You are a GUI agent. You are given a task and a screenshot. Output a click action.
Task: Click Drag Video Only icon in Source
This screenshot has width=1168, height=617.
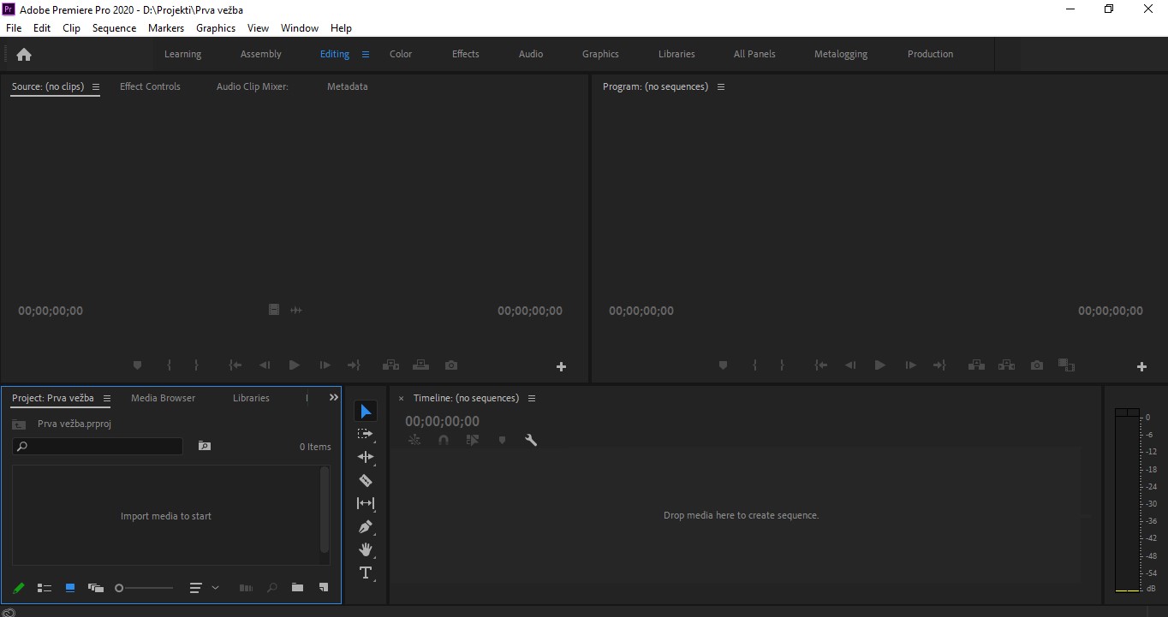point(274,310)
